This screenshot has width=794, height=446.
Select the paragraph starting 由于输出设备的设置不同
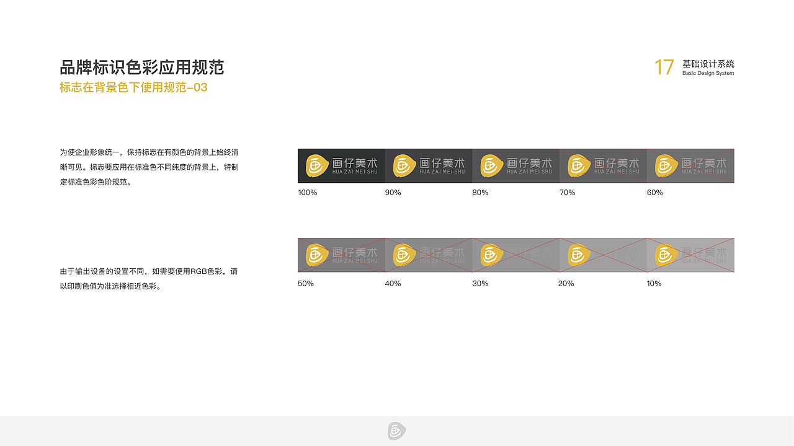tap(149, 279)
